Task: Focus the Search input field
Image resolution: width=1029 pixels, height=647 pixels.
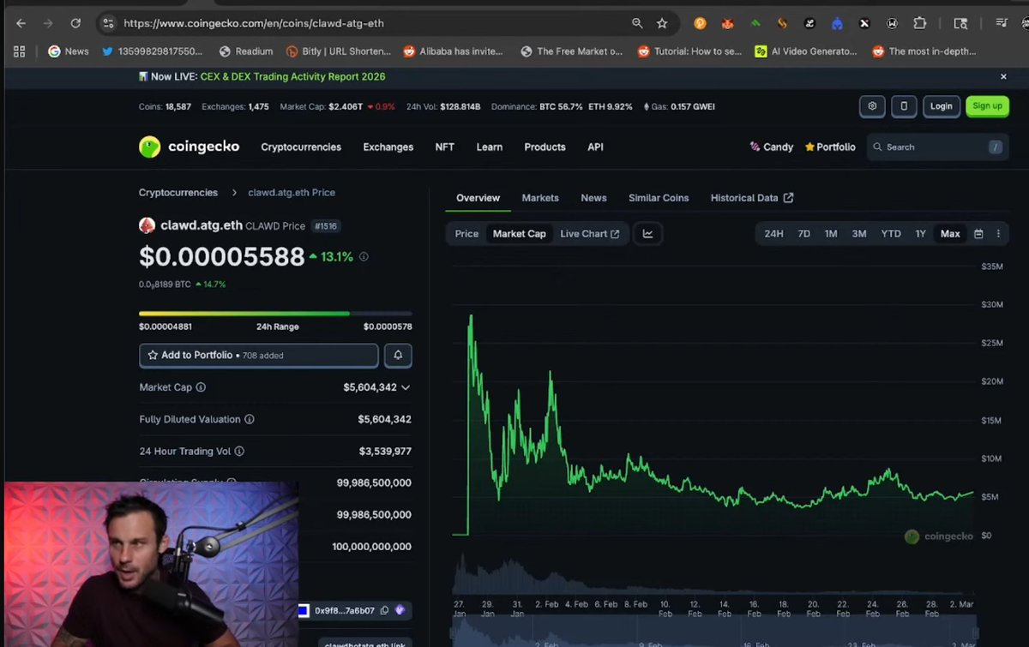Action: coord(936,147)
